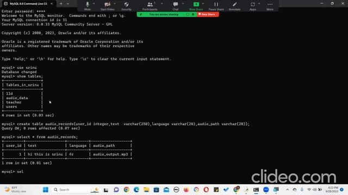Image resolution: width=348 pixels, height=195 pixels.
Task: Click the green New Share button
Action: (x=196, y=6)
